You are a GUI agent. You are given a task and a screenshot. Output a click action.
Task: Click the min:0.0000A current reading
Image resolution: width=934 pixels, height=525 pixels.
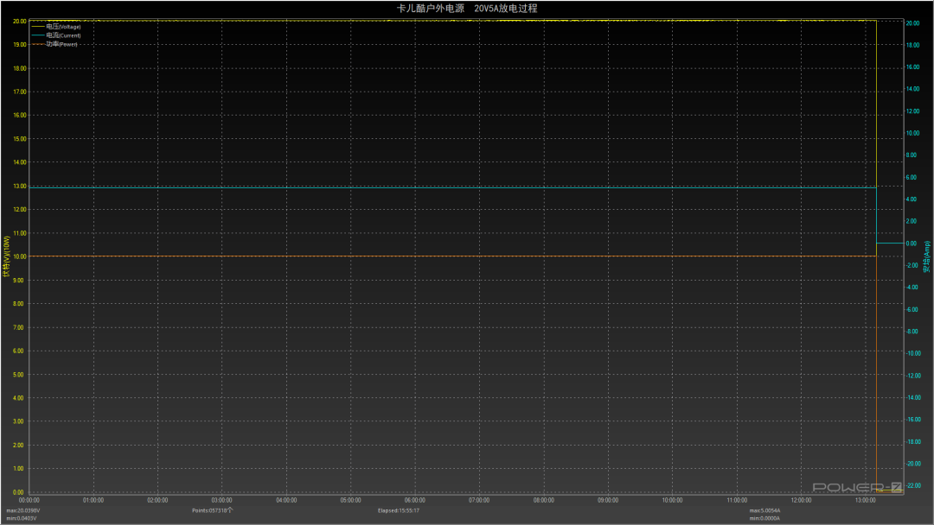point(764,518)
